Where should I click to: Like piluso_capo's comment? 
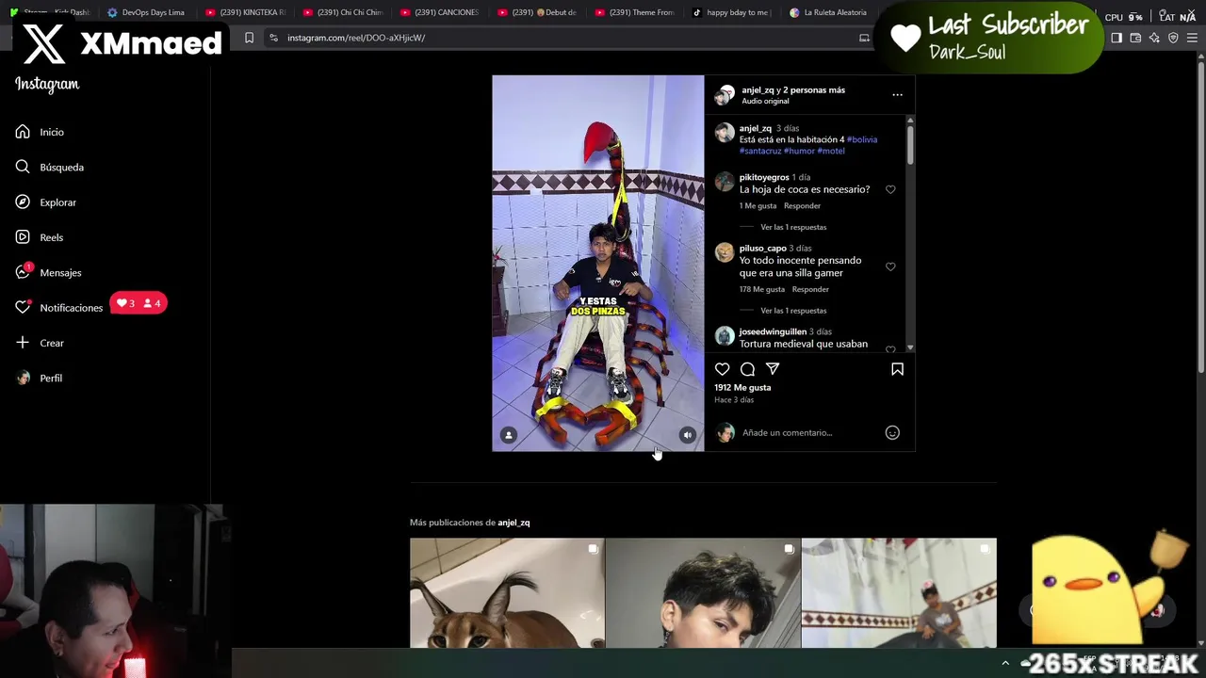tap(890, 266)
